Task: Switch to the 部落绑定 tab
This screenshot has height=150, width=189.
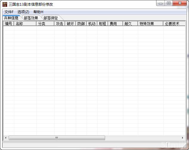Action: 51,18
